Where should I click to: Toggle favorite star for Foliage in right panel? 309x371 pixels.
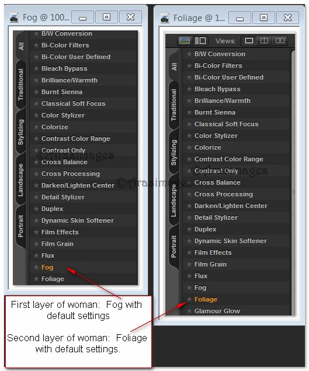(189, 299)
